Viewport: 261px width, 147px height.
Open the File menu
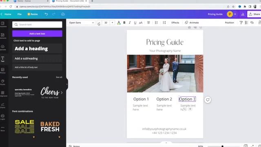point(20,14)
